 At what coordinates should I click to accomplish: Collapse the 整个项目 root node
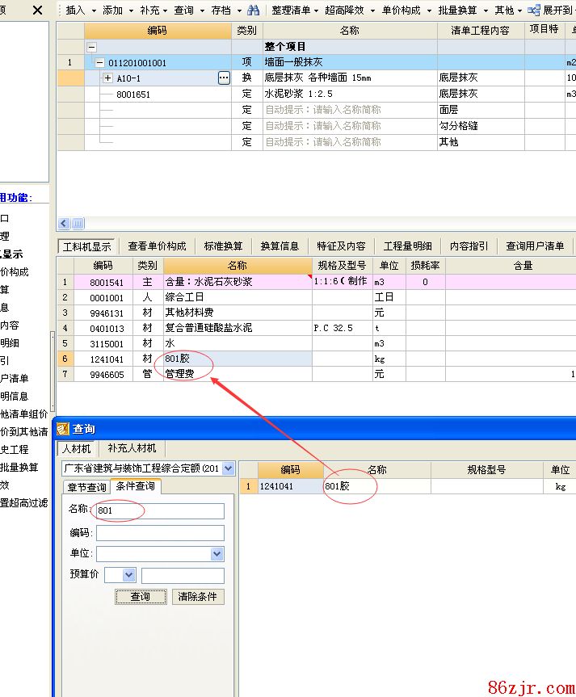tap(91, 47)
